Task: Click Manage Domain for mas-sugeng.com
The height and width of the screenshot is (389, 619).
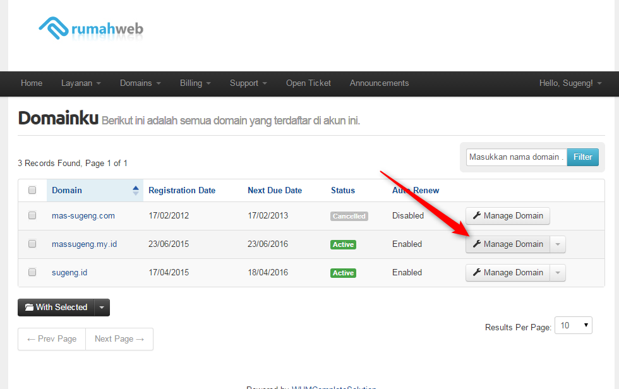Action: (x=508, y=216)
